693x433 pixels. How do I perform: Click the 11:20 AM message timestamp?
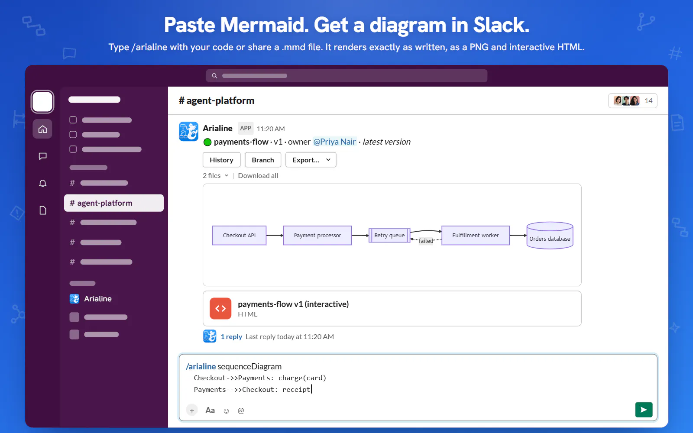pyautogui.click(x=271, y=129)
